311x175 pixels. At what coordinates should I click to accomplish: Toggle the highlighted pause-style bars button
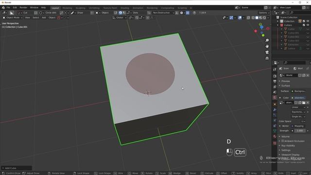188,13
